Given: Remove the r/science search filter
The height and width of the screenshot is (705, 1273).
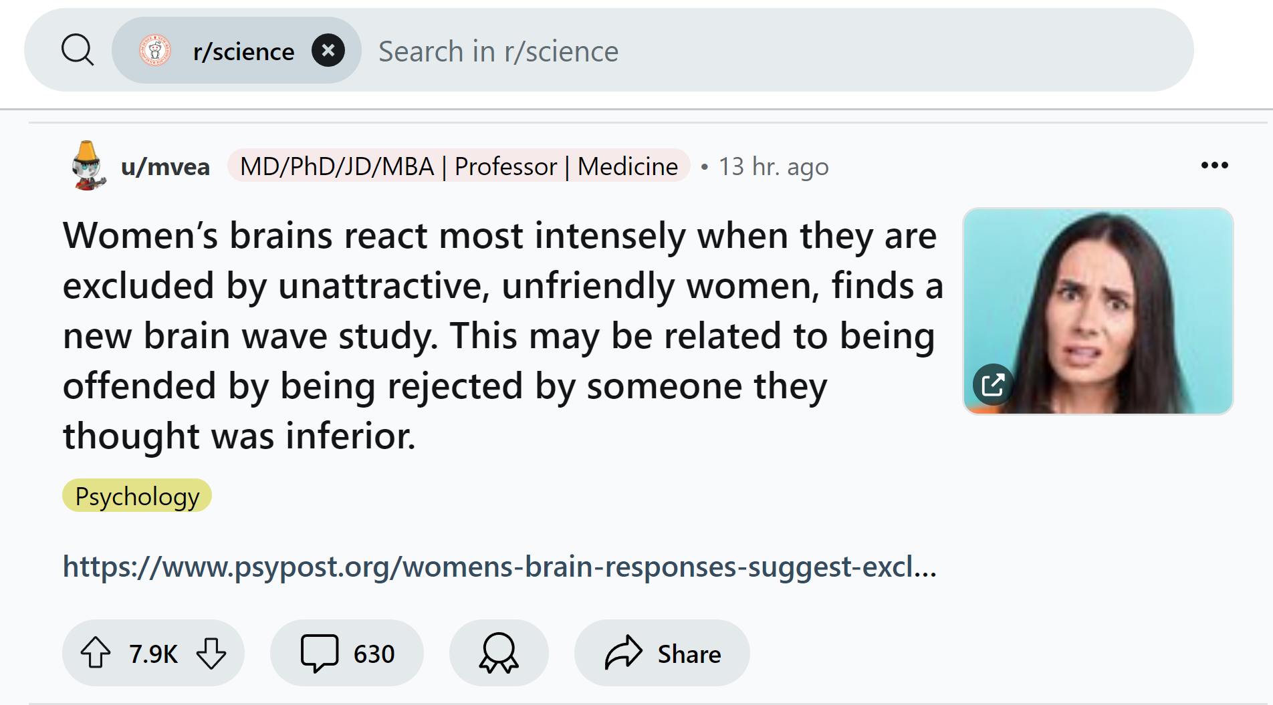Looking at the screenshot, I should coord(328,50).
